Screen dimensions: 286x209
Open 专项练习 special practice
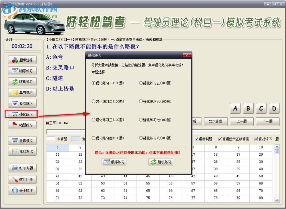(22, 103)
